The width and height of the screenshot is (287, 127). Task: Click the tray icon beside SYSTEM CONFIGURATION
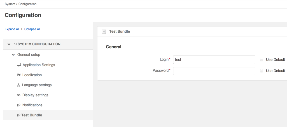15,44
